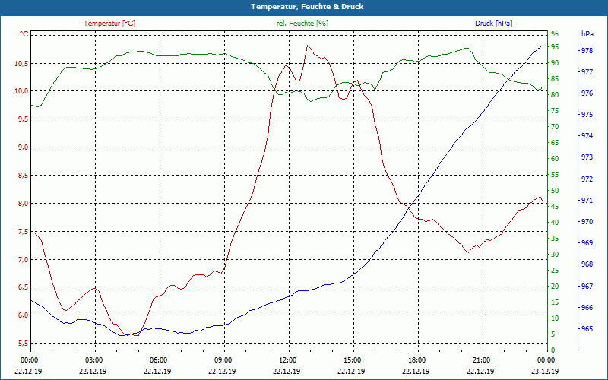Click the '%' unit label on the humidity axis
The height and width of the screenshot is (380, 608).
(x=555, y=34)
